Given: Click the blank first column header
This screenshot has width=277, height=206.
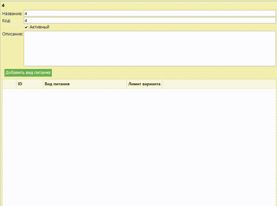Looking at the screenshot, I should pyautogui.click(x=9, y=84).
